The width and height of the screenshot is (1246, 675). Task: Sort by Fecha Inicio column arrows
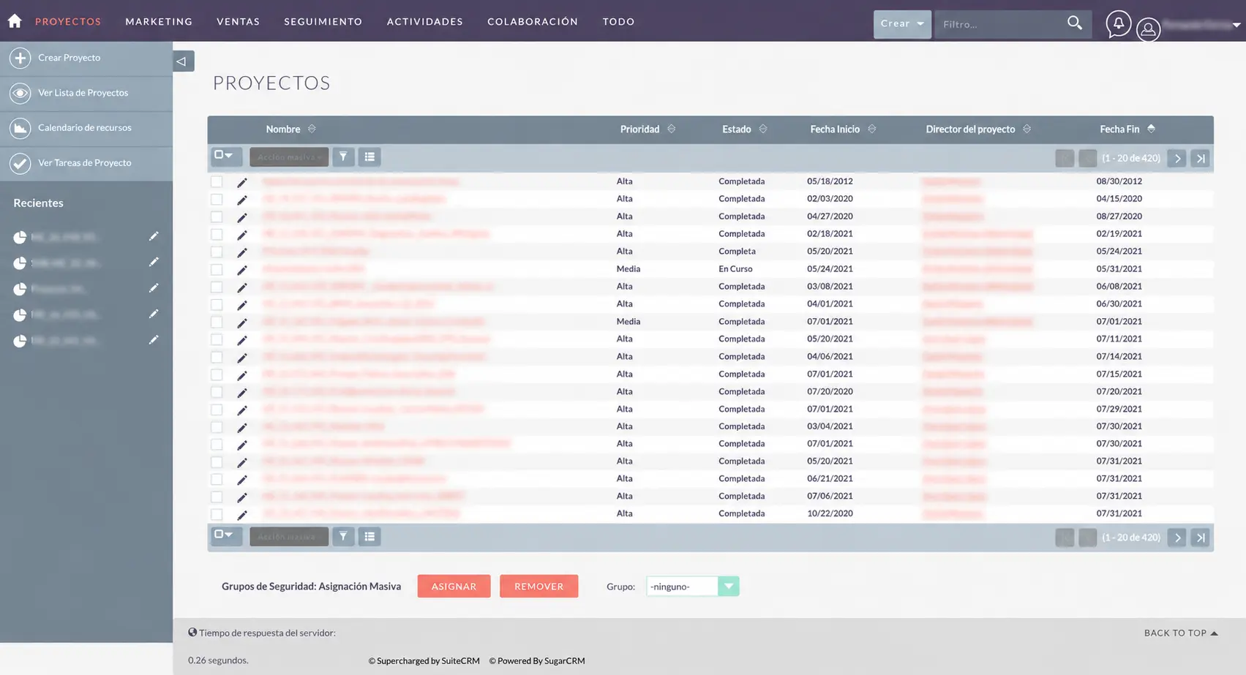871,129
